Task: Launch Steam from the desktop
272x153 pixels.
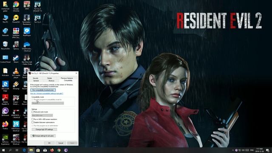Action: pos(16,59)
